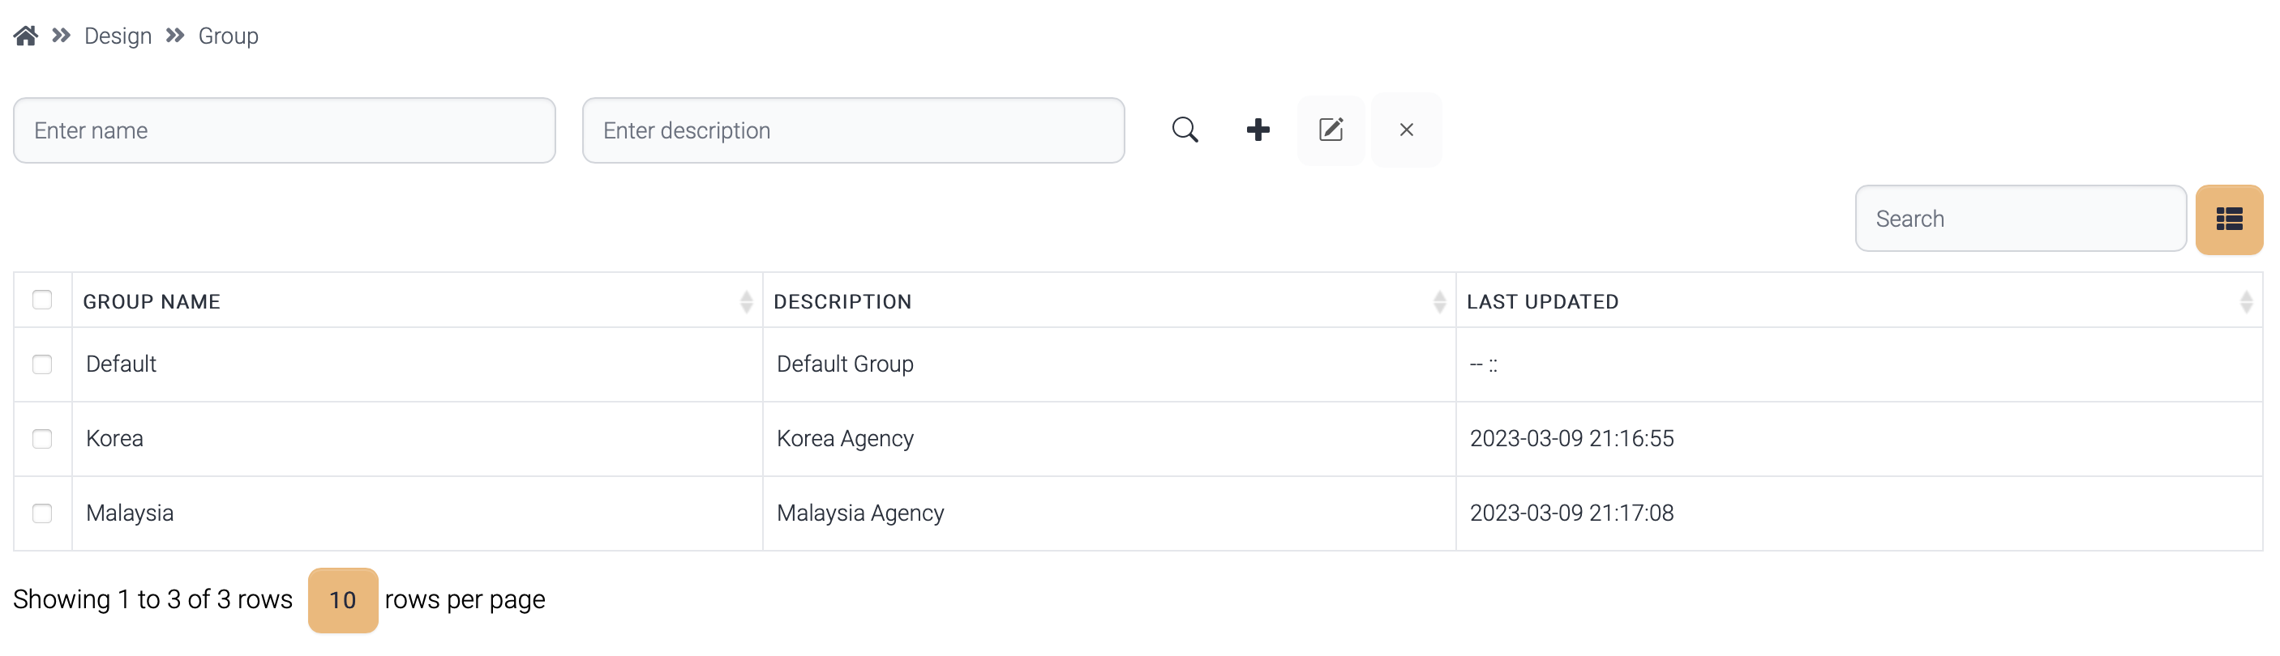Open the columns list toggle button

2228,219
